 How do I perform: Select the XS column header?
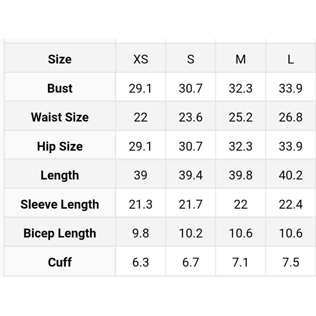[140, 59]
